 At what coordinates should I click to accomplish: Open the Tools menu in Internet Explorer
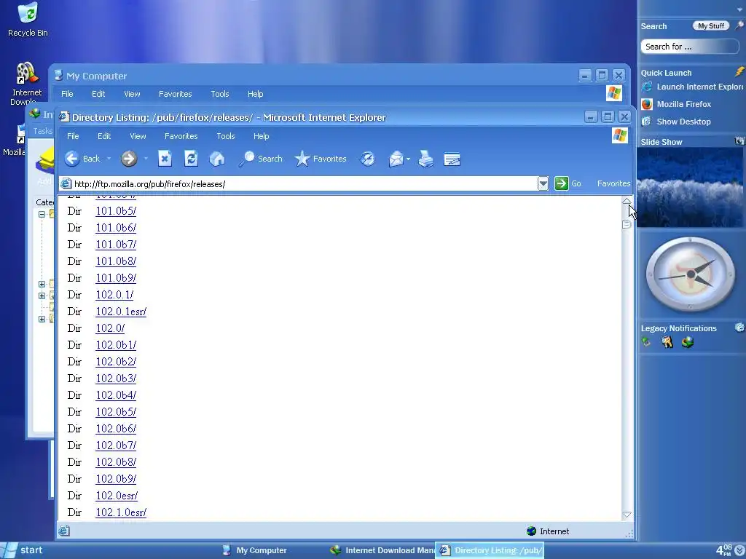226,136
